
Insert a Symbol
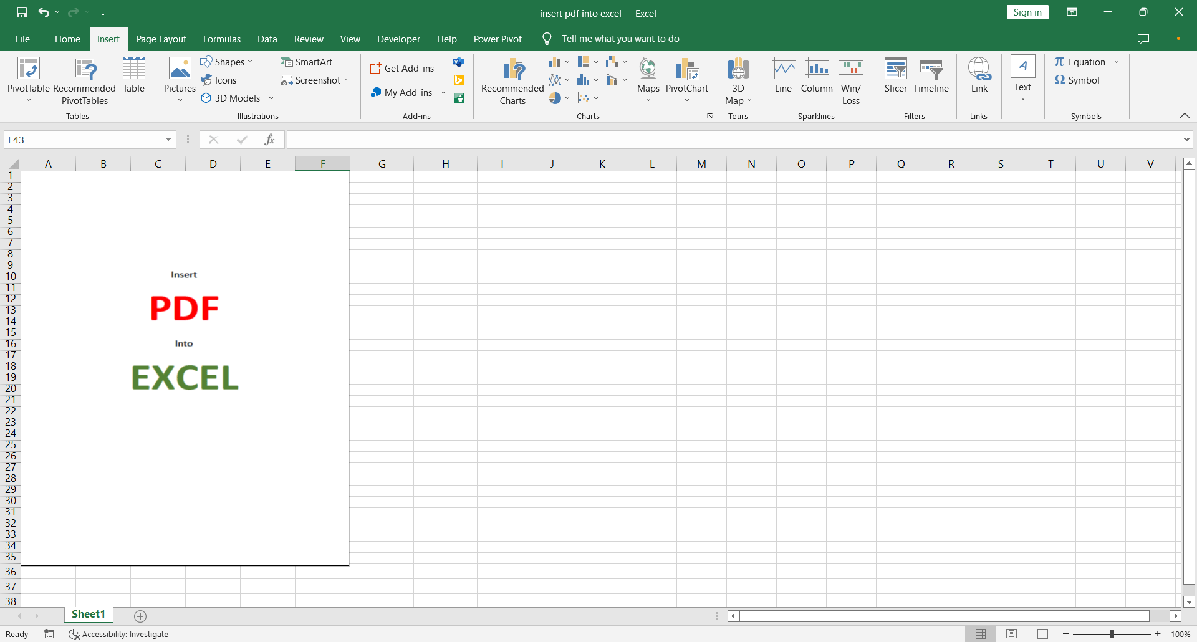(x=1077, y=80)
